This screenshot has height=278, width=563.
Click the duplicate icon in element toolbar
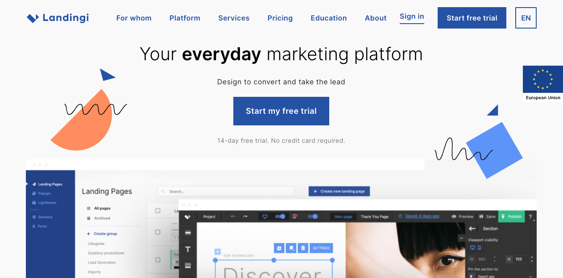point(279,248)
